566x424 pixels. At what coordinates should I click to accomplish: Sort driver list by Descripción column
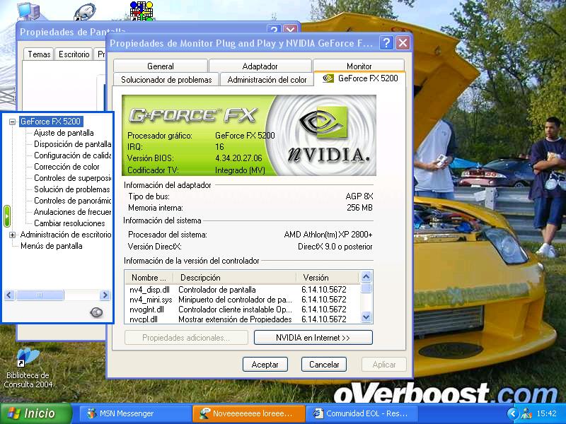click(235, 278)
